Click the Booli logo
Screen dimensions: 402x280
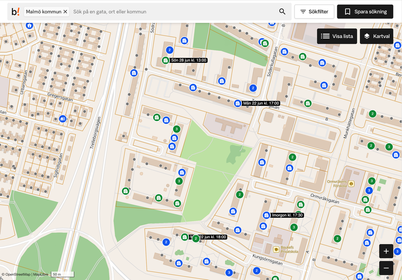15,11
